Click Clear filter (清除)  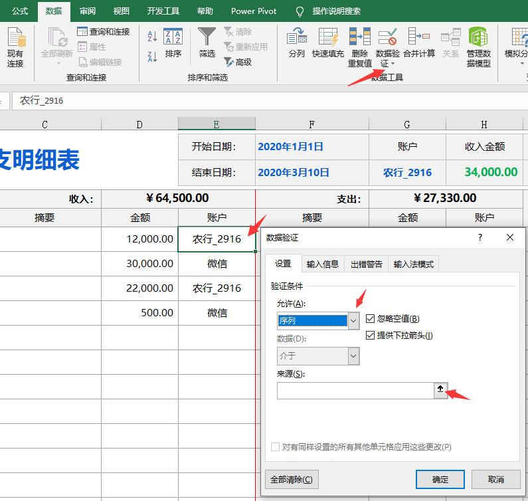click(238, 32)
